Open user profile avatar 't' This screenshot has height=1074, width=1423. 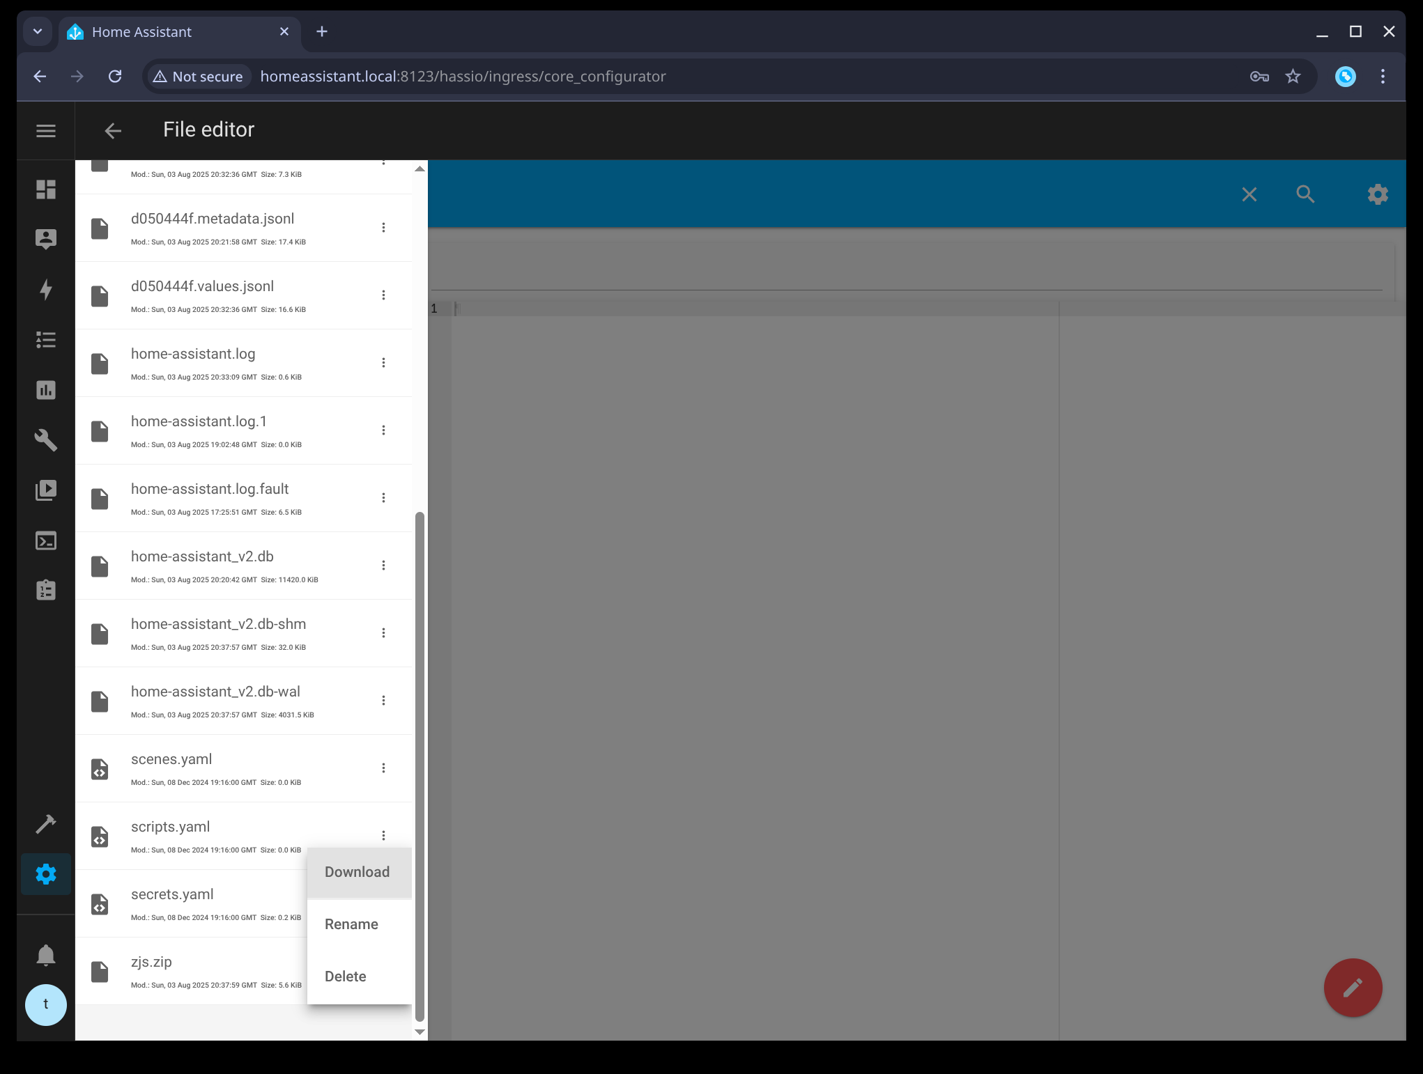click(46, 1004)
